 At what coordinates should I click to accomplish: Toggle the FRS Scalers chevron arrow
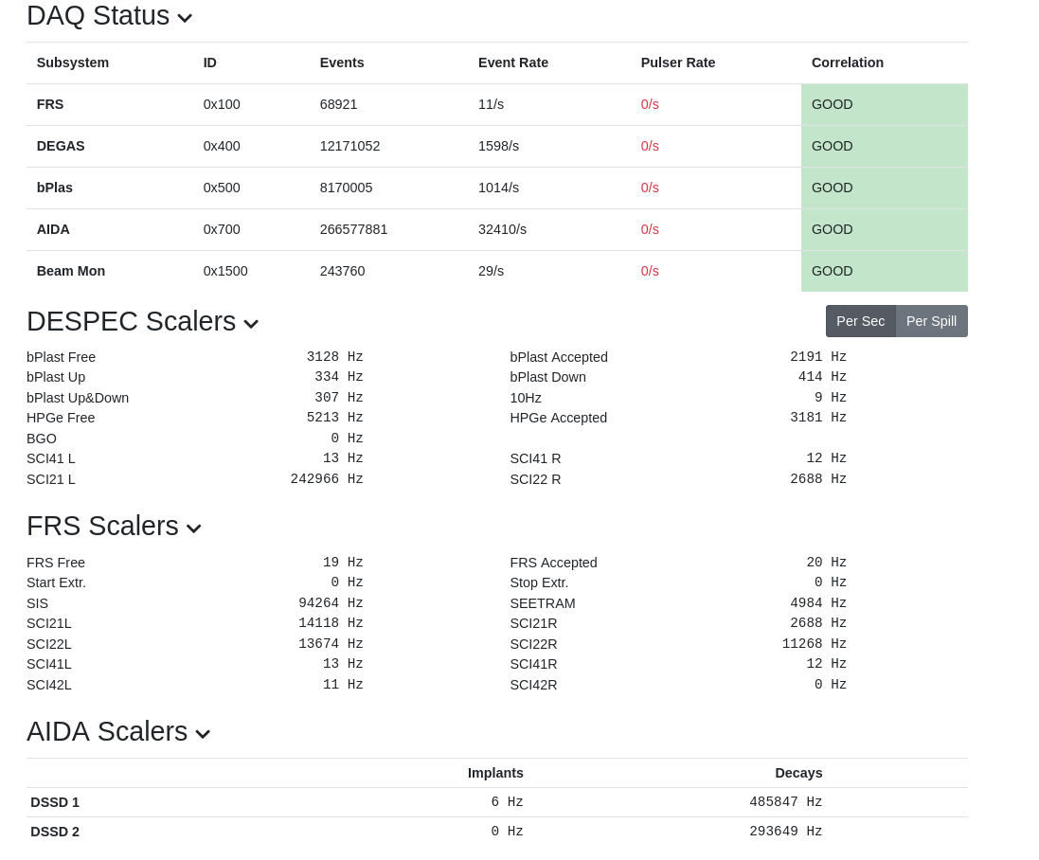(193, 528)
